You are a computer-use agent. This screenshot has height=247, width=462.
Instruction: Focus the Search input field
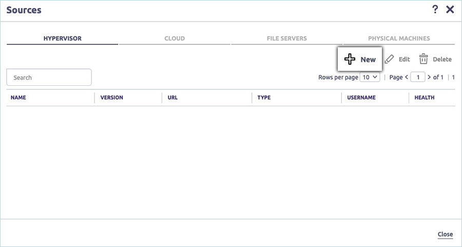click(49, 78)
